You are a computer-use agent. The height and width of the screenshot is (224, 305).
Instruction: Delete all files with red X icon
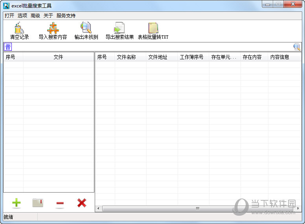click(82, 203)
